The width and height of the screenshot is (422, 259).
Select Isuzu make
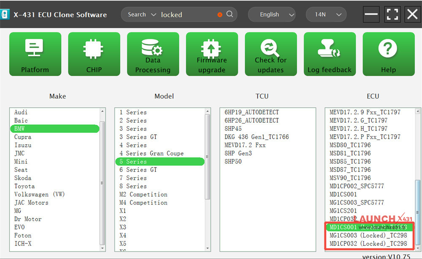pos(23,145)
